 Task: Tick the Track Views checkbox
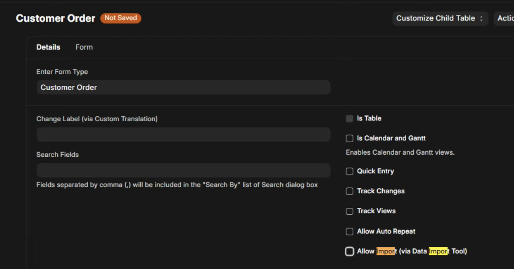[x=349, y=211]
